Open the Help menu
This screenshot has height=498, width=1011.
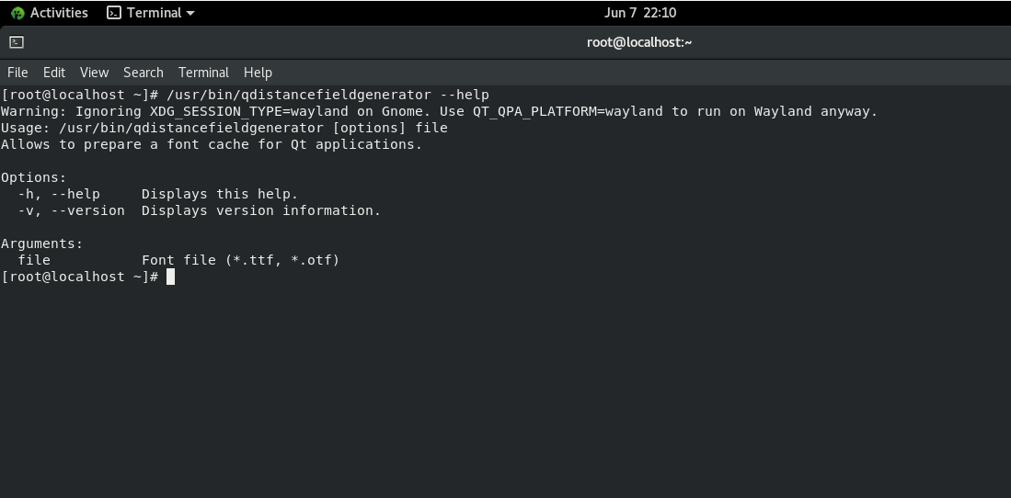[x=258, y=73]
